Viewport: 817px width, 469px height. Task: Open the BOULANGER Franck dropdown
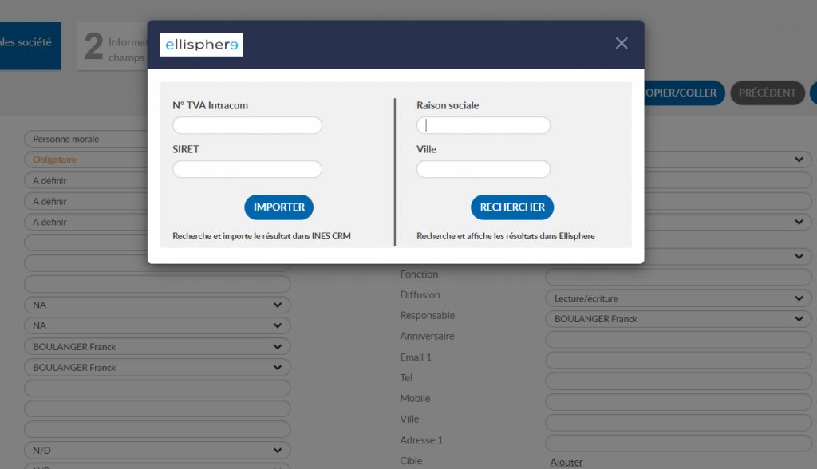tap(157, 346)
